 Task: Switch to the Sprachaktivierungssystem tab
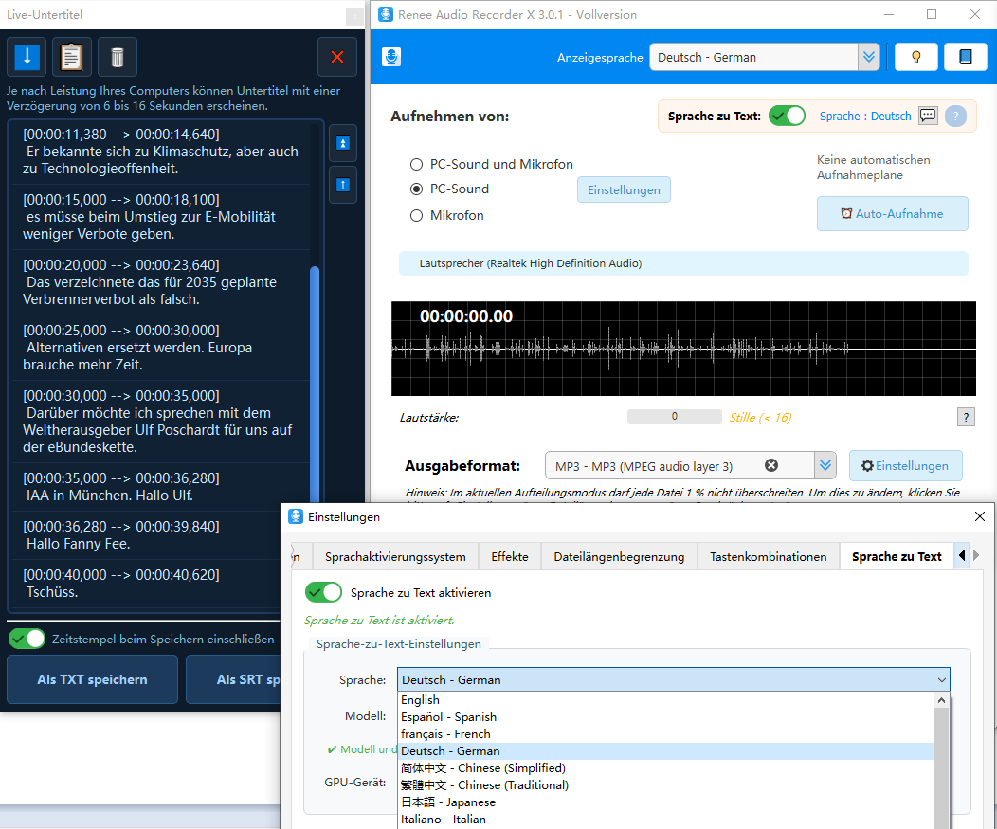point(395,556)
